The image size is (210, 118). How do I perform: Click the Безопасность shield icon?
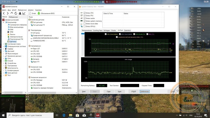(x=6, y=68)
